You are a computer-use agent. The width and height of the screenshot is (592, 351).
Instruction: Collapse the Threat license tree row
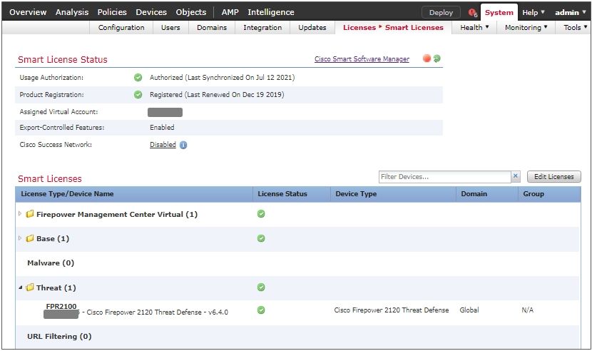[21, 288]
